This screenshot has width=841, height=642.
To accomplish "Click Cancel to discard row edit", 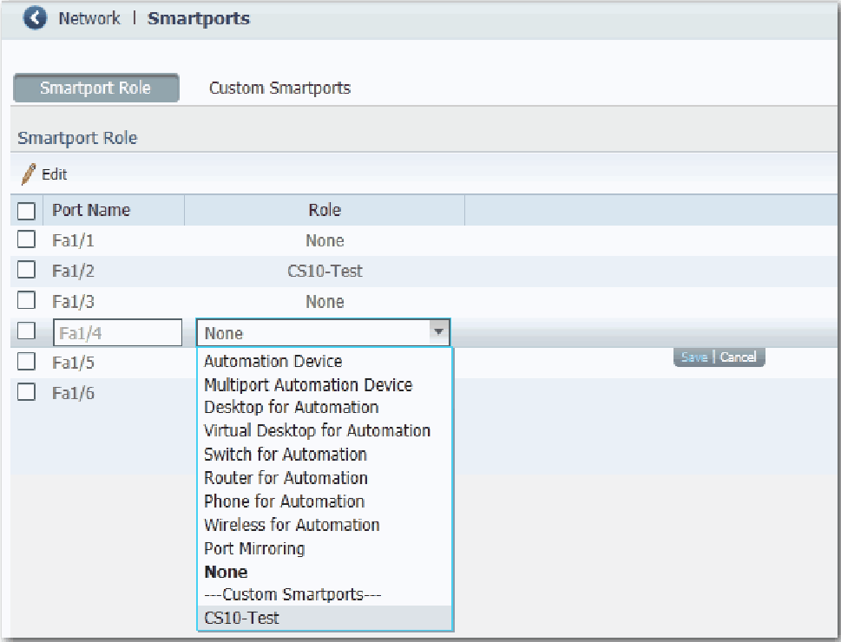I will (x=738, y=357).
